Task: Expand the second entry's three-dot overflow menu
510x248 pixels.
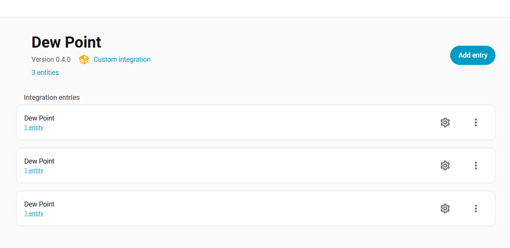Action: (x=475, y=165)
